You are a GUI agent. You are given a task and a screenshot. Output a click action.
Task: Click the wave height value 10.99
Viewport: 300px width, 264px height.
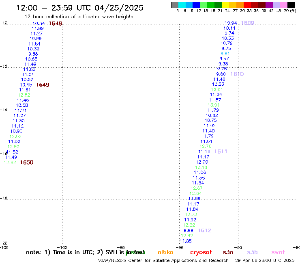coord(36,39)
